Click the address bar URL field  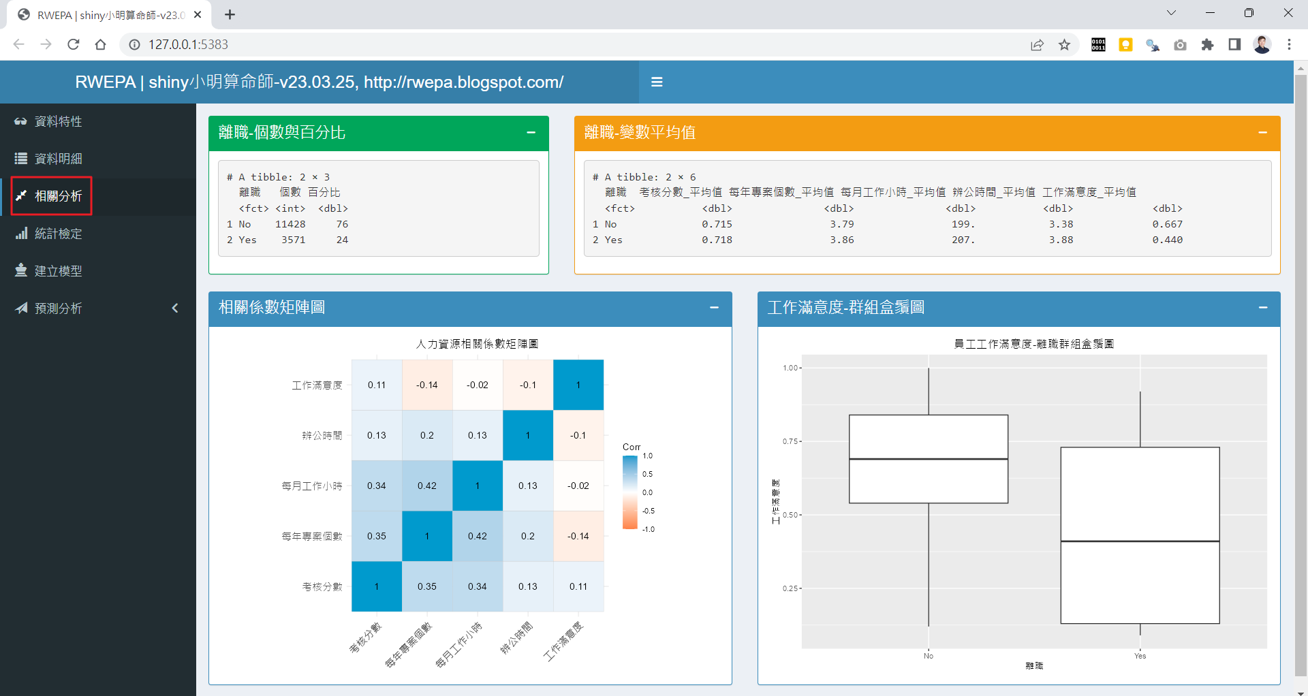pyautogui.click(x=545, y=44)
